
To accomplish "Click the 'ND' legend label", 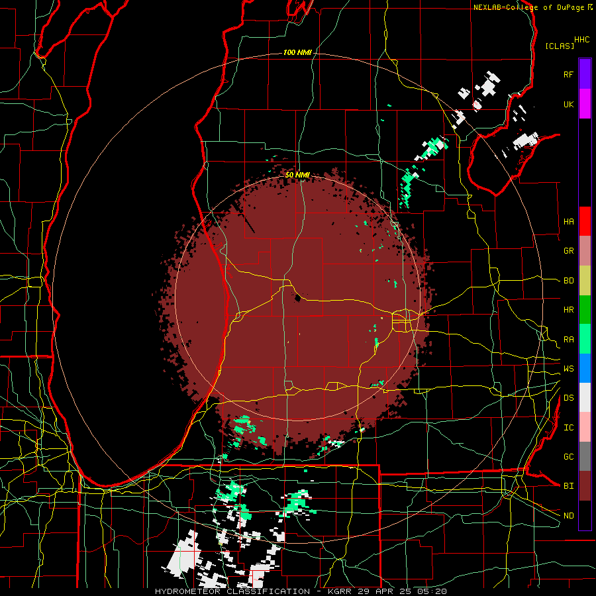I will (568, 516).
